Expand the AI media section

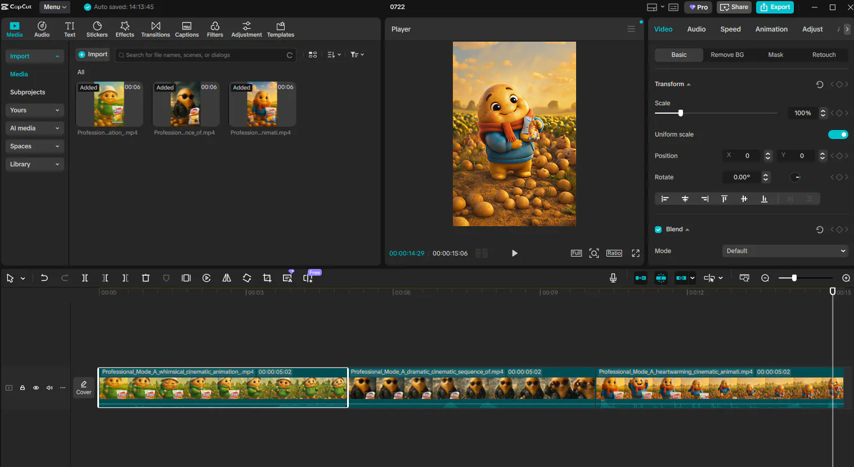[x=34, y=128]
